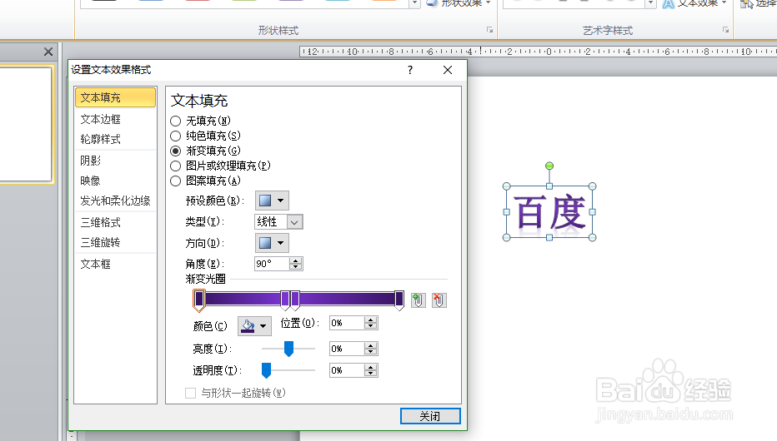Switch to the 发光和柔化边缘 category

pos(115,201)
